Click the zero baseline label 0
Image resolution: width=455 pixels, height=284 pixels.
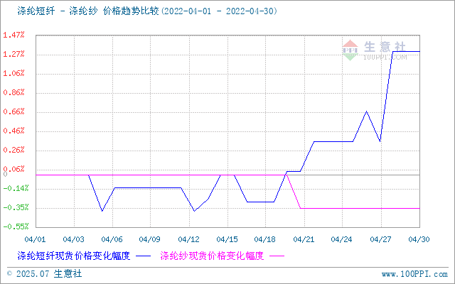tap(5, 175)
